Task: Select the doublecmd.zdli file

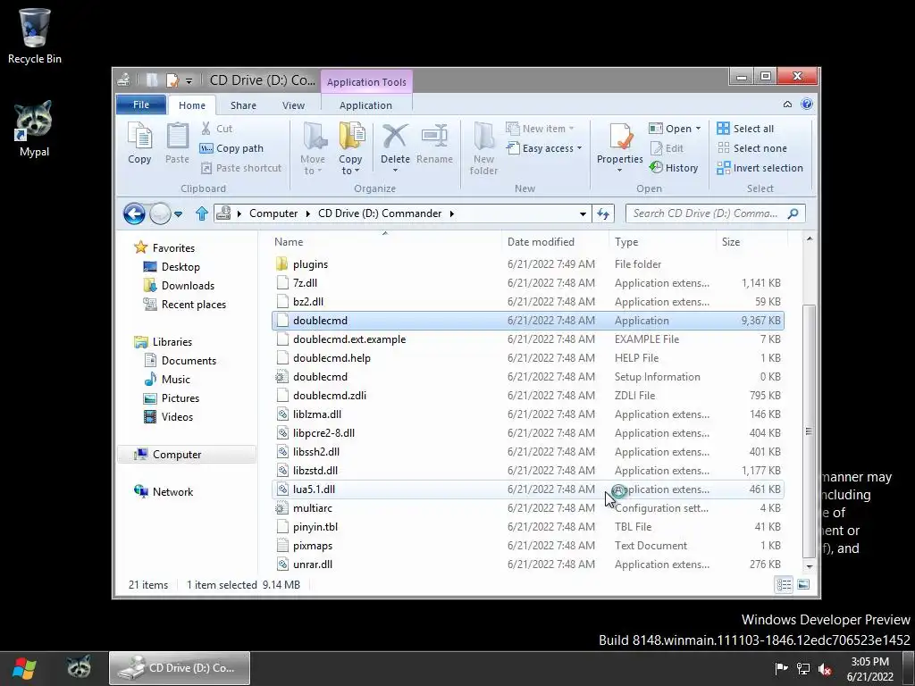Action: pyautogui.click(x=528, y=396)
